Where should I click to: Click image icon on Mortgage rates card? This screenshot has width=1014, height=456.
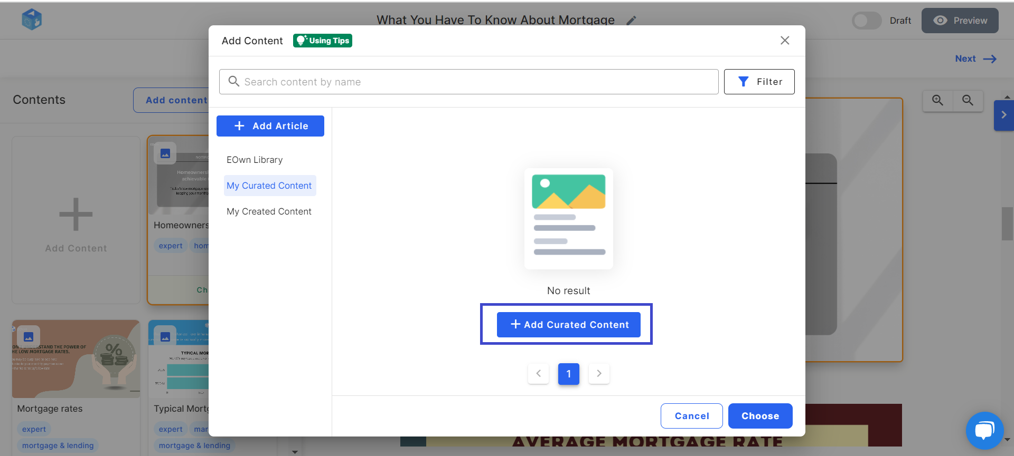pos(29,336)
